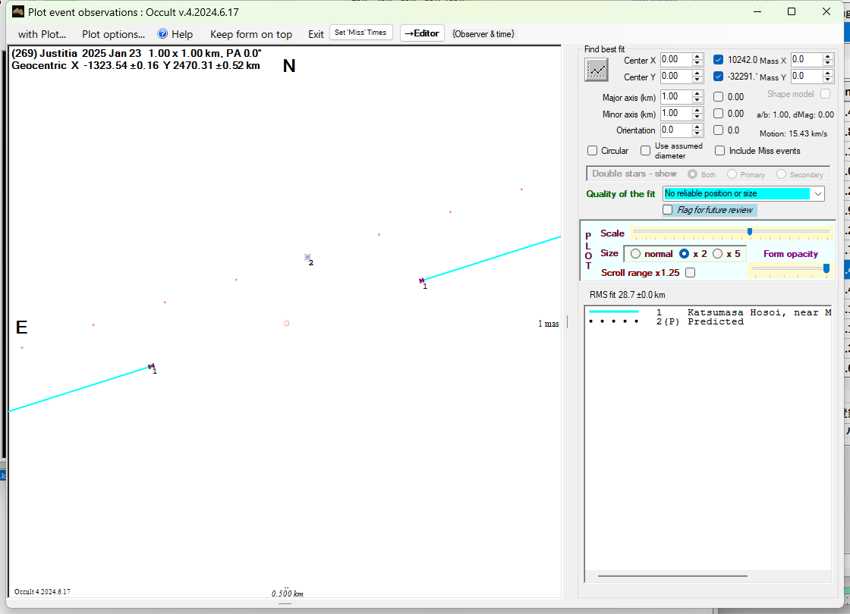Check Flag for future review
This screenshot has width=850, height=614.
tap(668, 210)
